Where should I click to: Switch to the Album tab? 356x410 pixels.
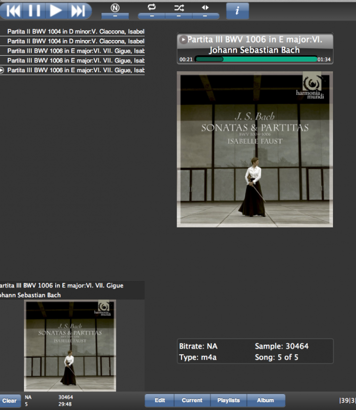tap(266, 400)
